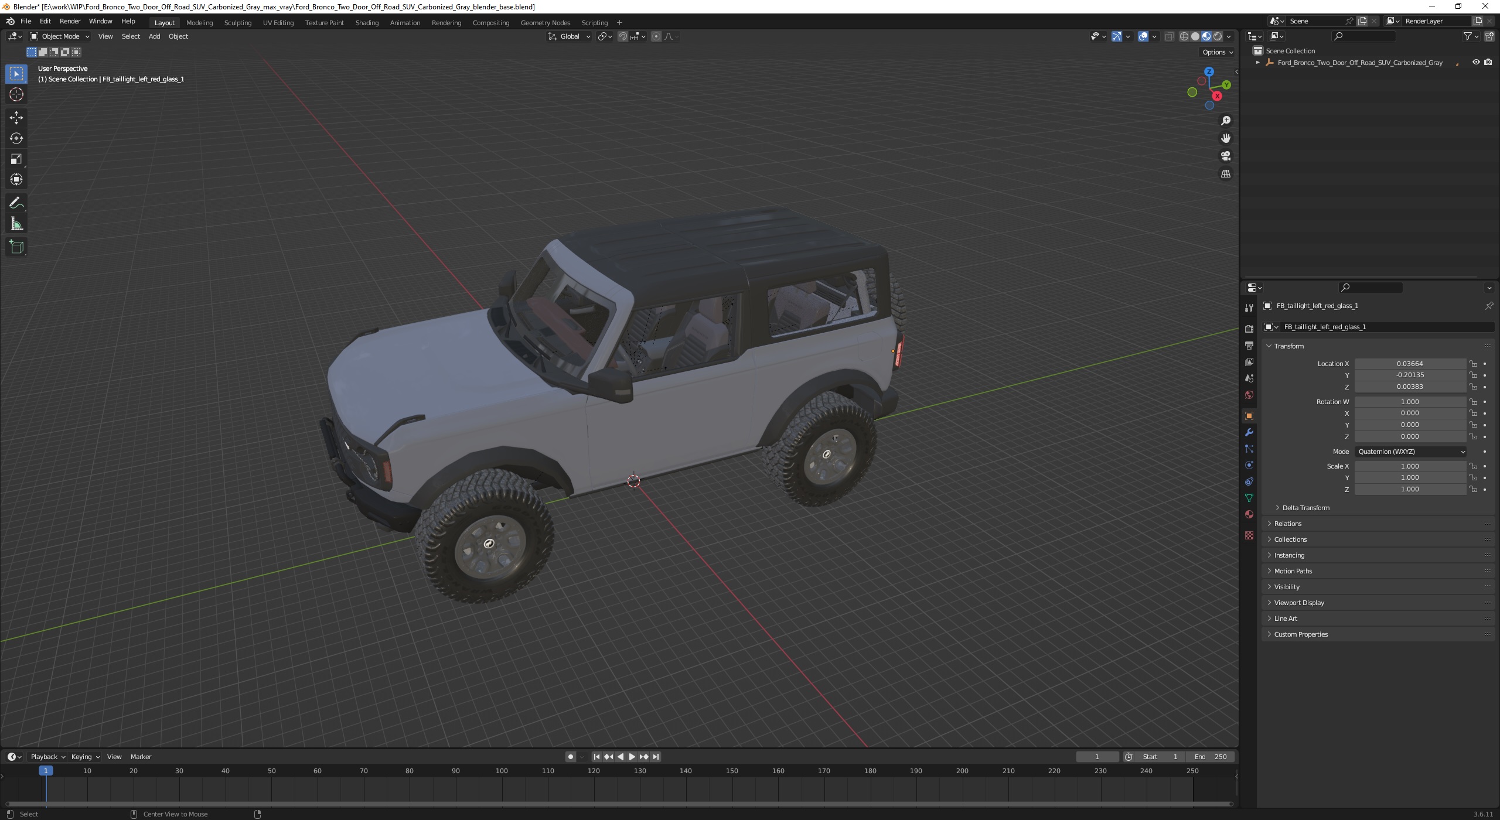The height and width of the screenshot is (820, 1500).
Task: Toggle viewport overlays display button
Action: [1143, 36]
